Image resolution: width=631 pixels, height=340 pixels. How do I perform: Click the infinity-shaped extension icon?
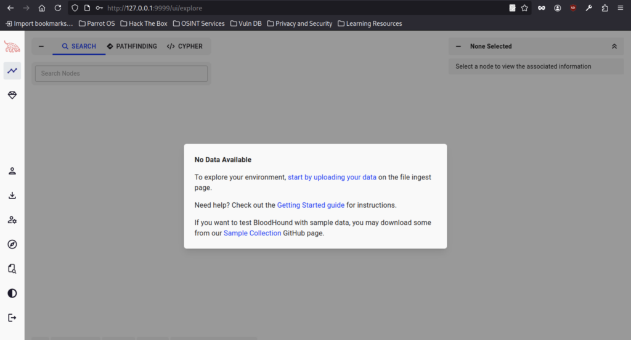(541, 8)
